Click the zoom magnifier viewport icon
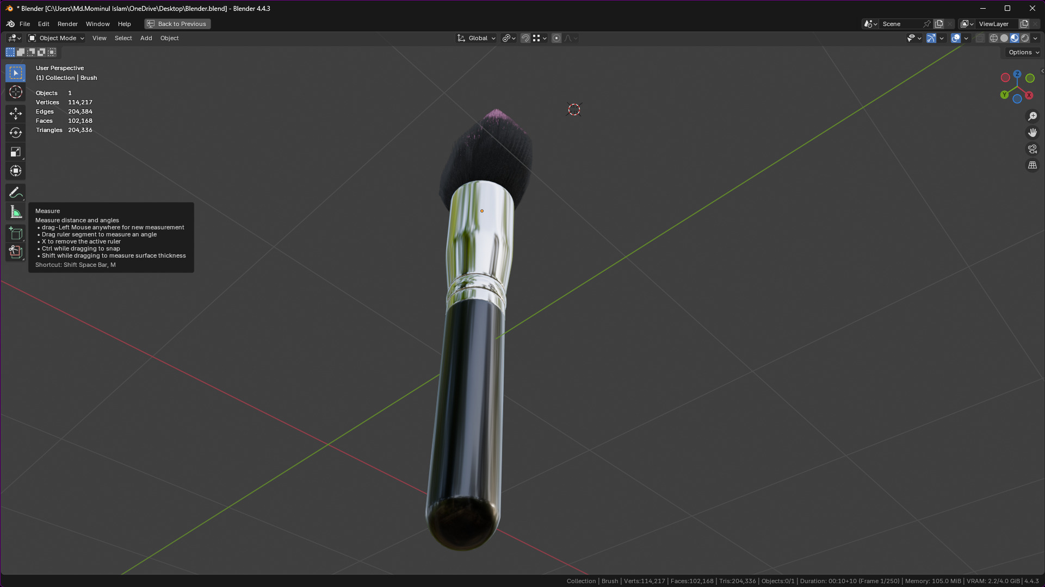1045x587 pixels. (x=1032, y=116)
